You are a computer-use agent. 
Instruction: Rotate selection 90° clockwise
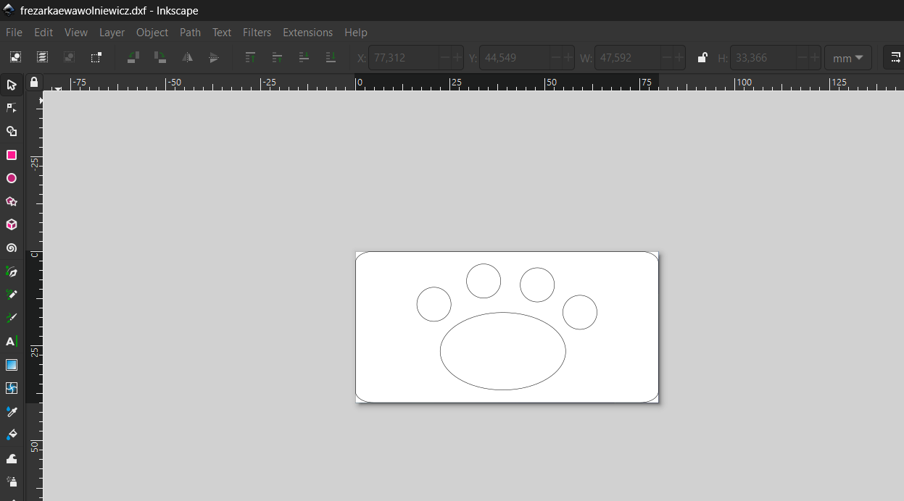pos(160,57)
